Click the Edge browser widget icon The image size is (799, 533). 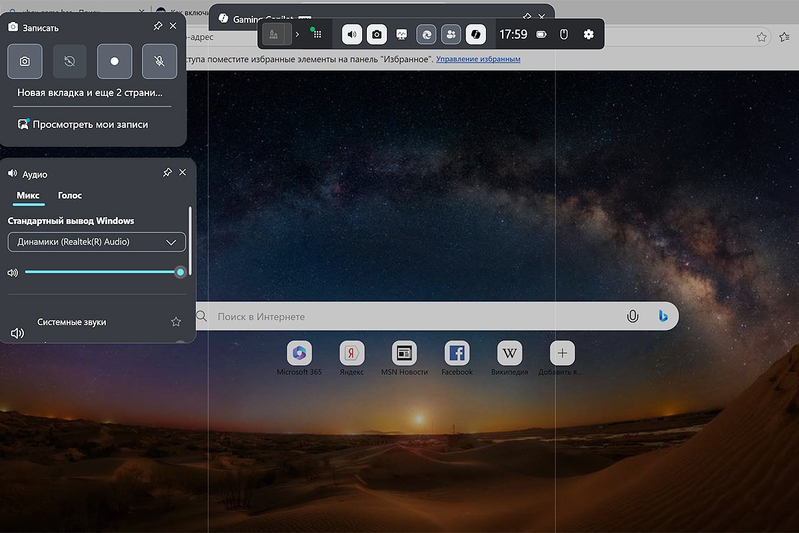[x=426, y=34]
